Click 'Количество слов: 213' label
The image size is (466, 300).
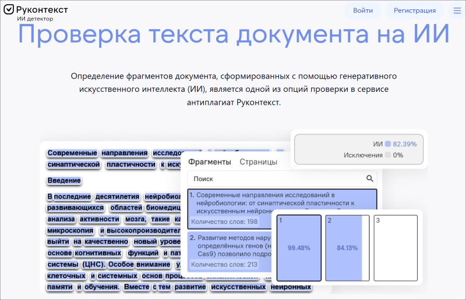[x=224, y=265]
